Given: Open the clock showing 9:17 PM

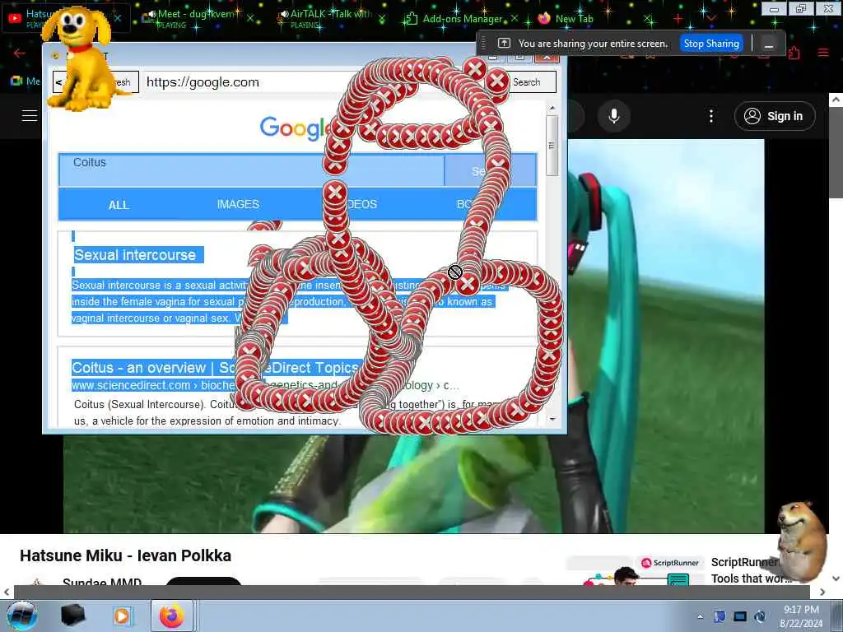Looking at the screenshot, I should [801, 616].
